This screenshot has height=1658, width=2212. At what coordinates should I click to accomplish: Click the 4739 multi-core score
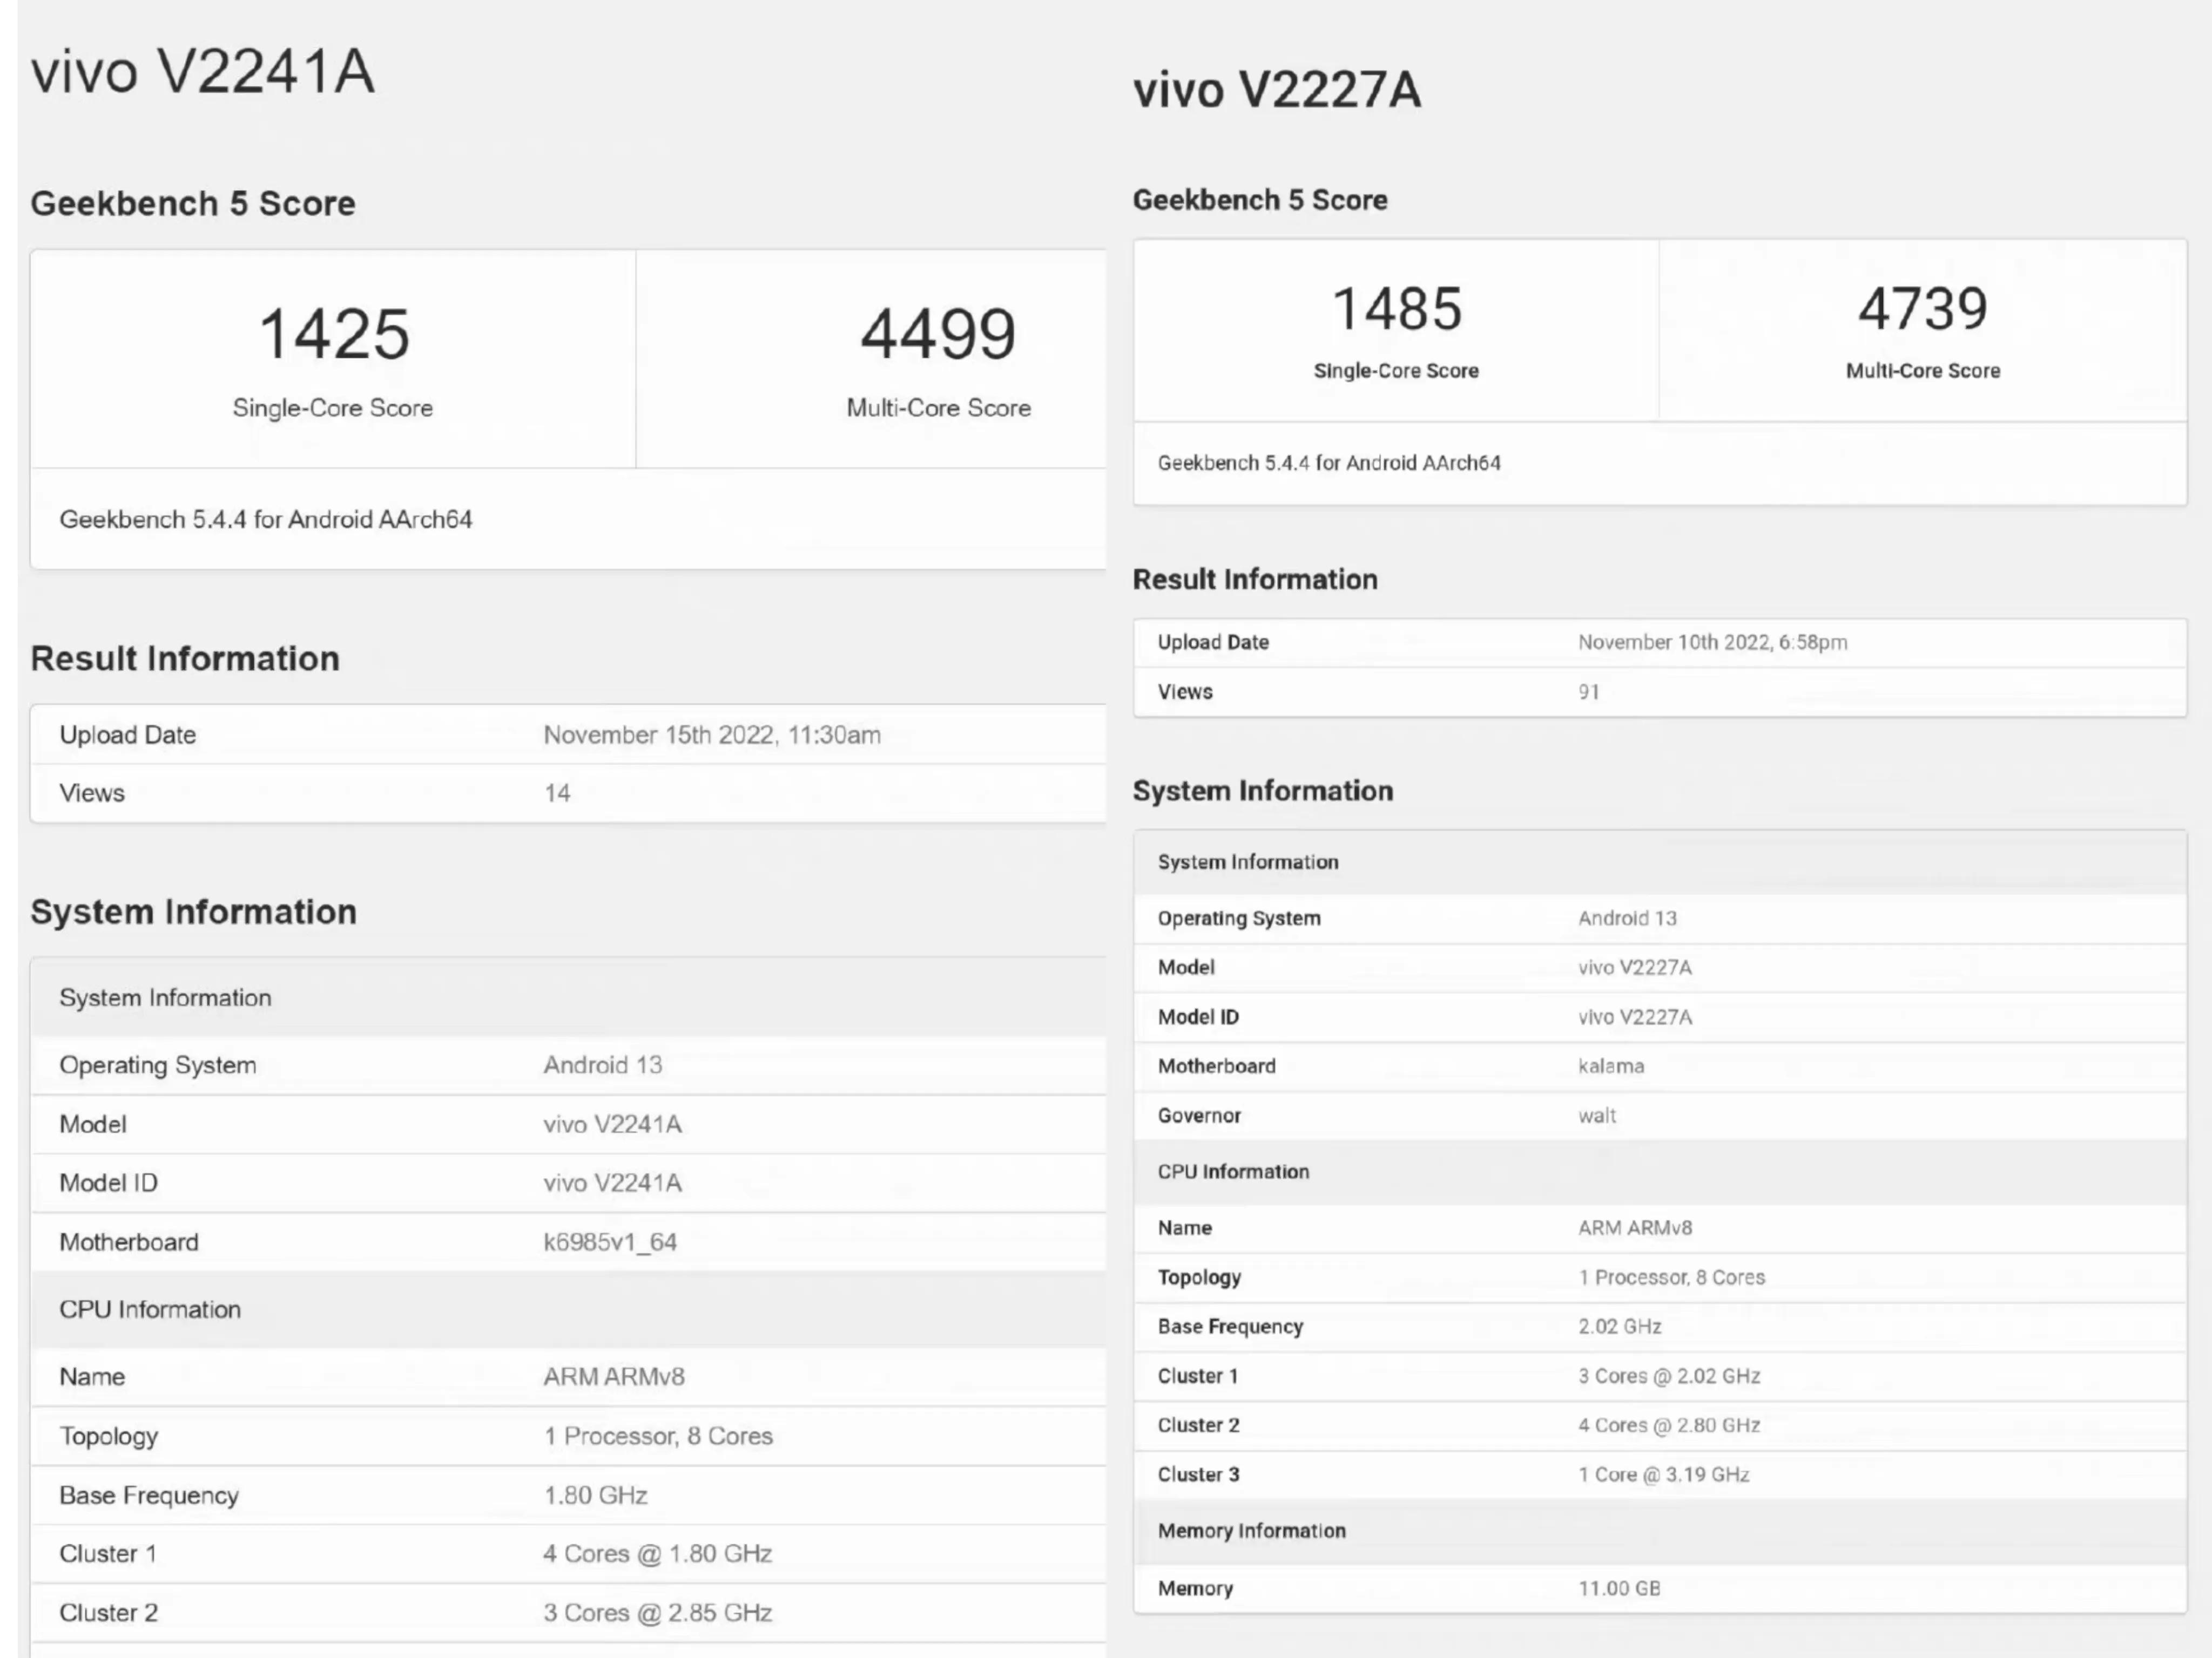pyautogui.click(x=1922, y=309)
